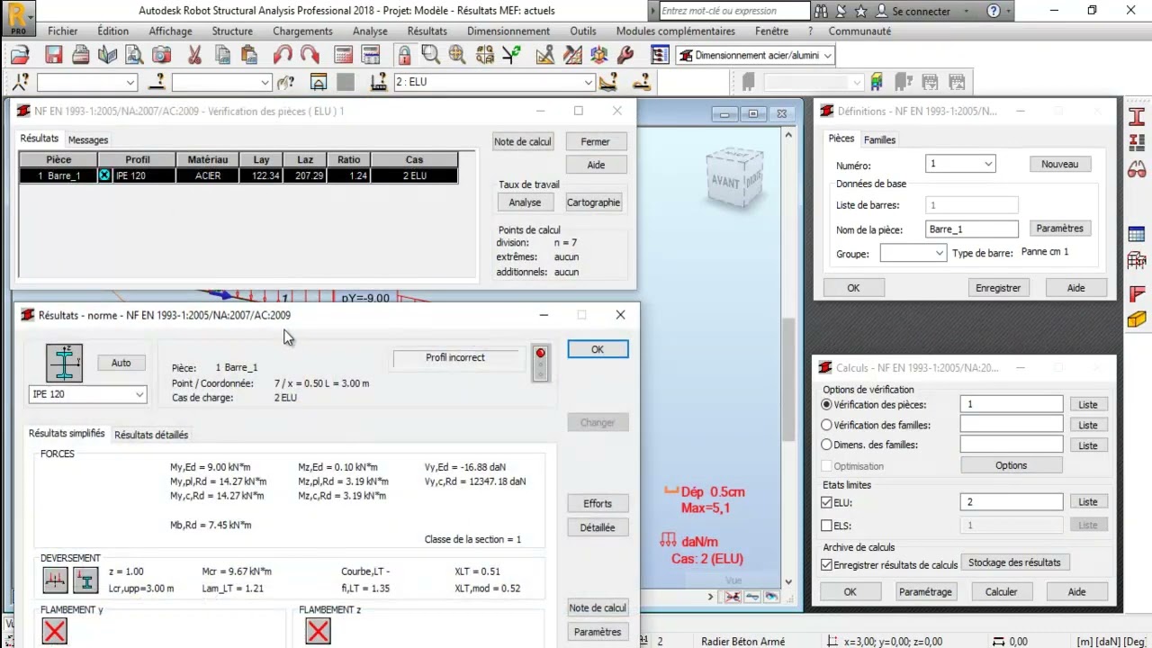
Task: Click the print icon in the toolbar
Action: pyautogui.click(x=81, y=56)
